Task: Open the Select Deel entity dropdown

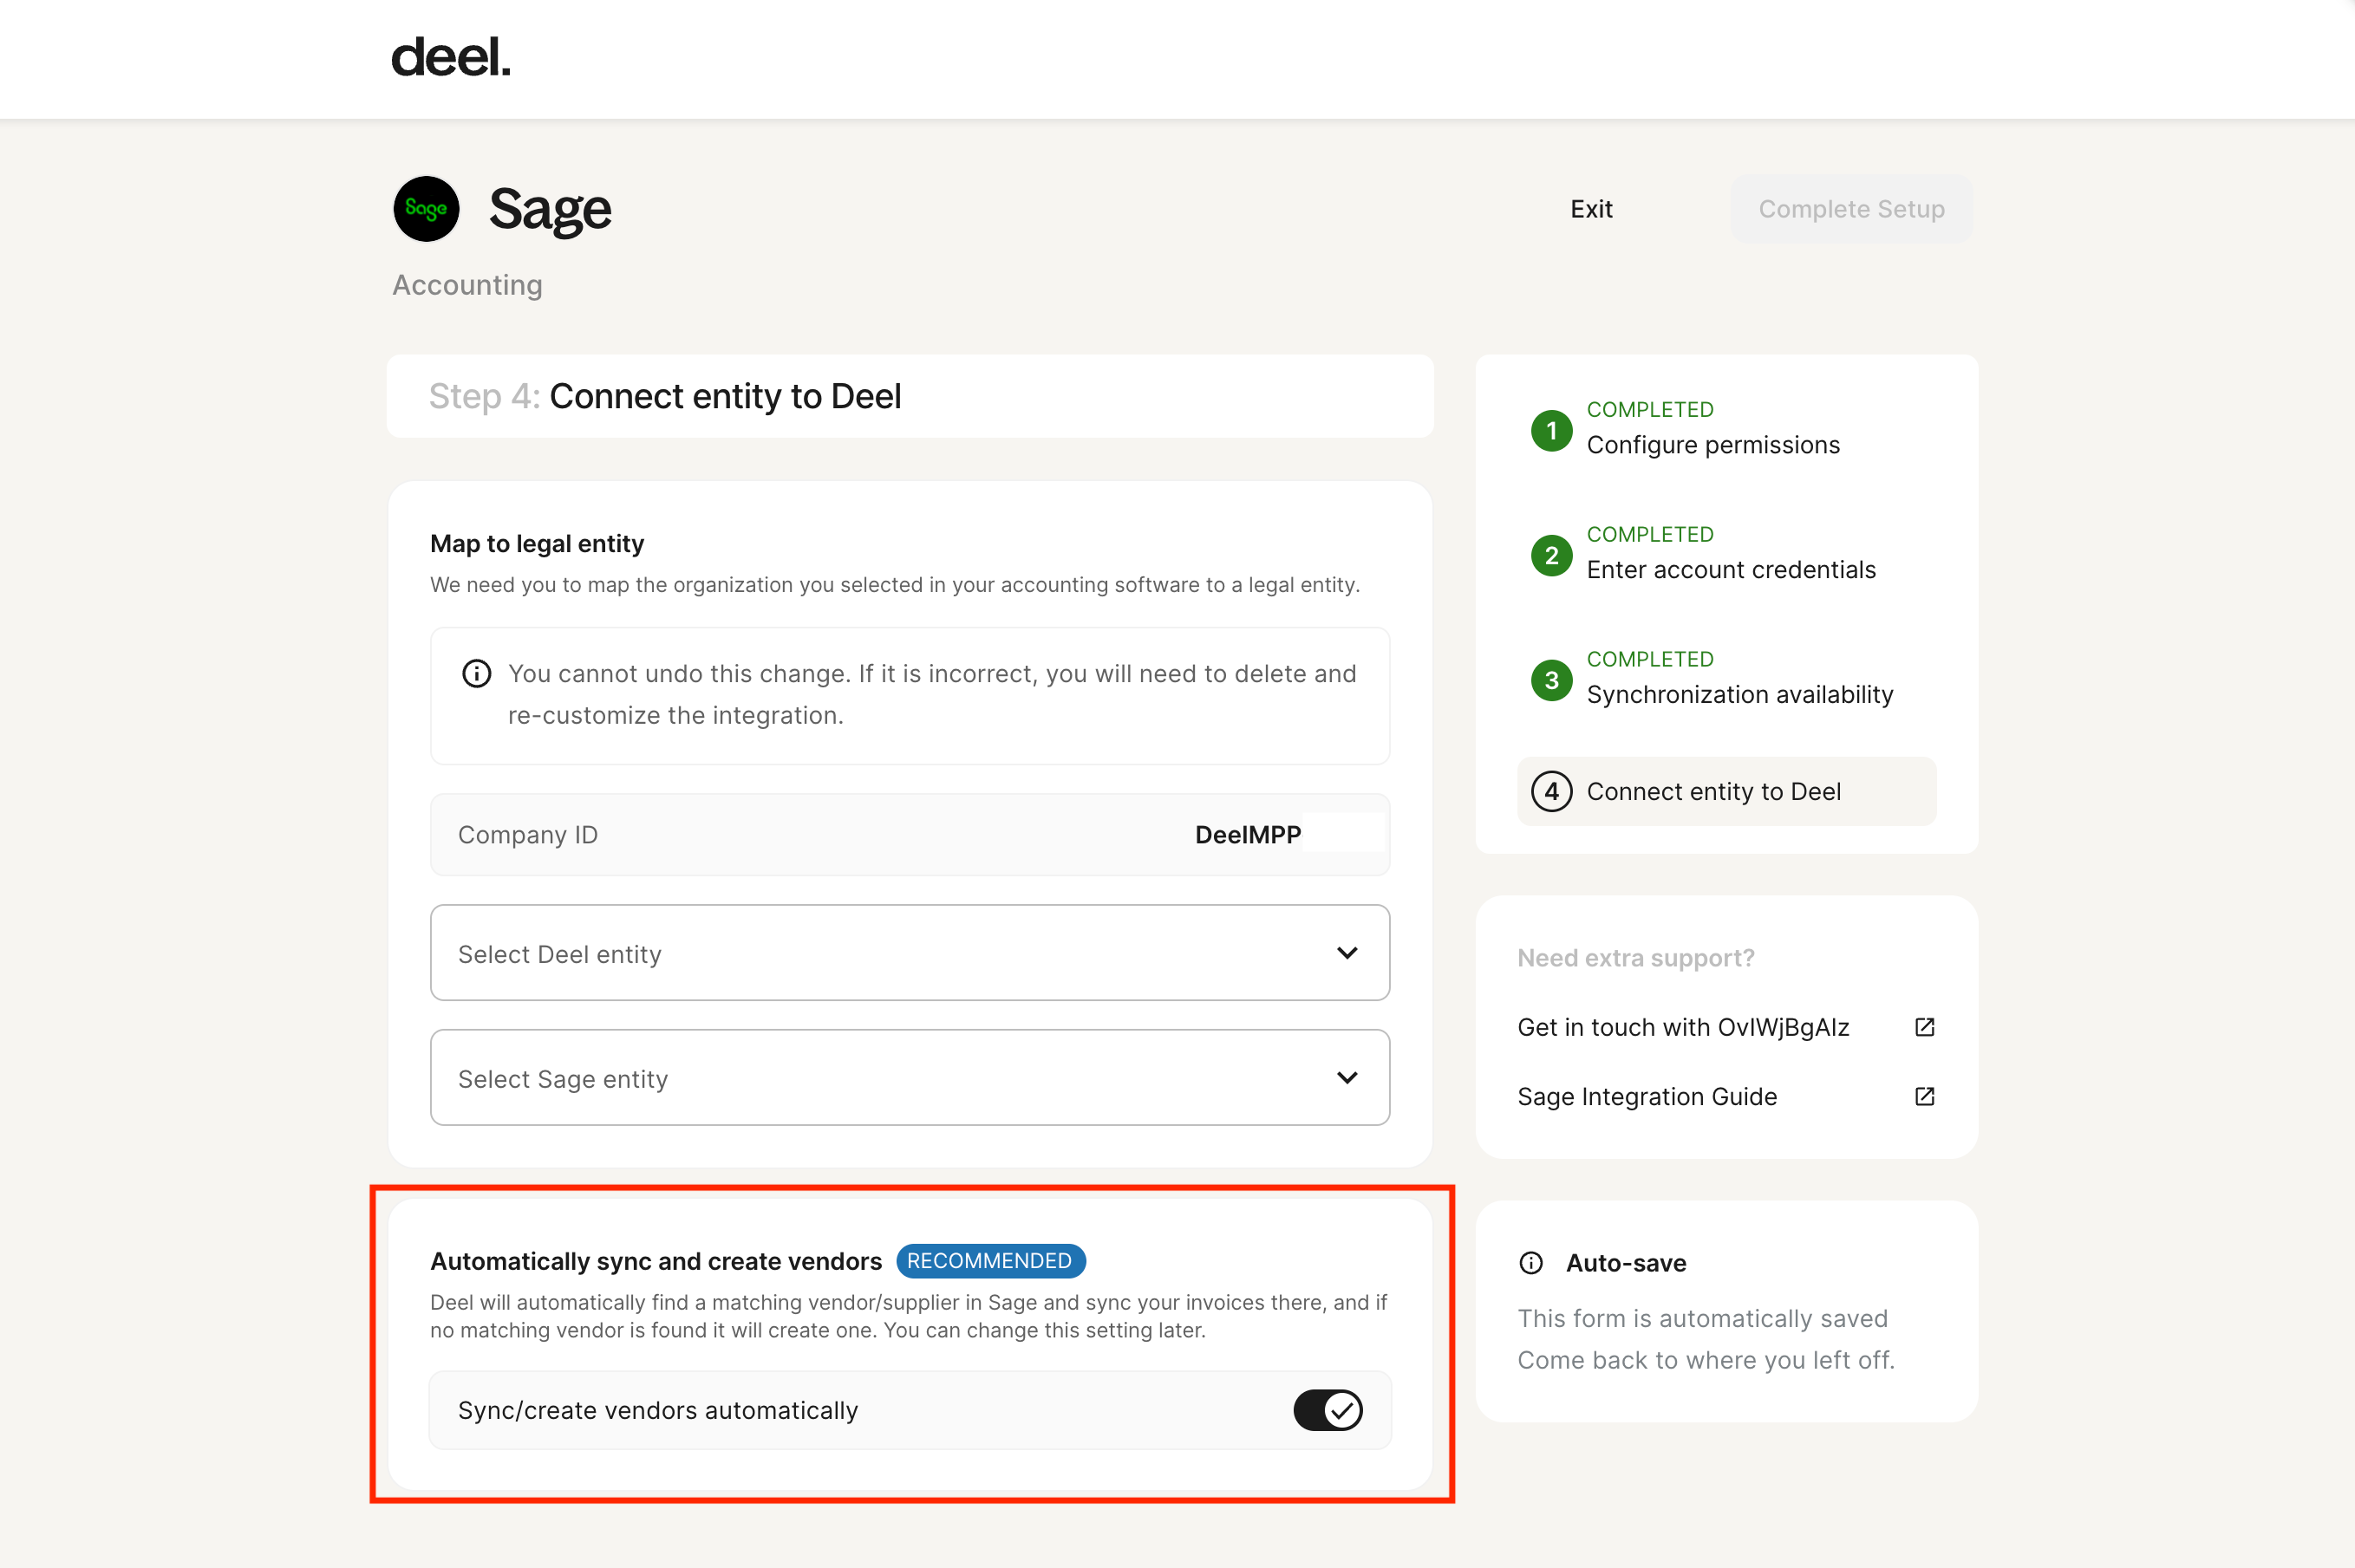Action: pyautogui.click(x=910, y=953)
